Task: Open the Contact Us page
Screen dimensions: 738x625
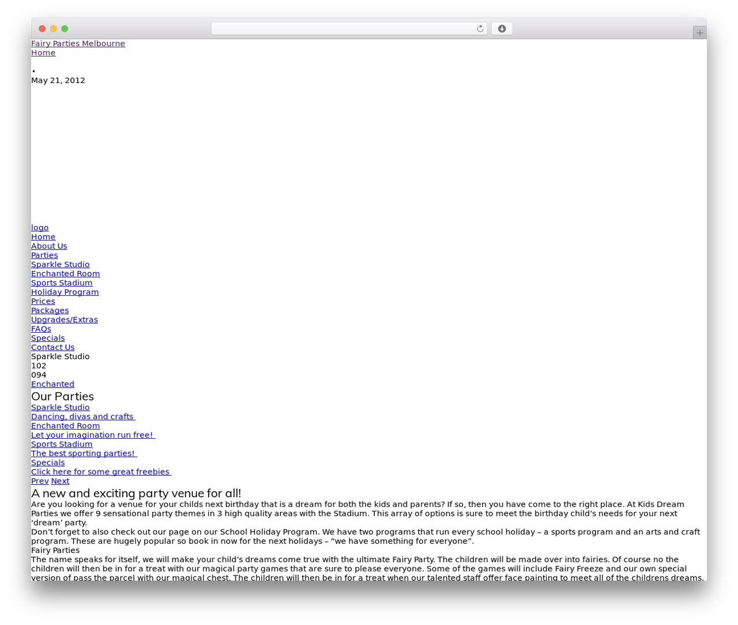Action: (53, 348)
